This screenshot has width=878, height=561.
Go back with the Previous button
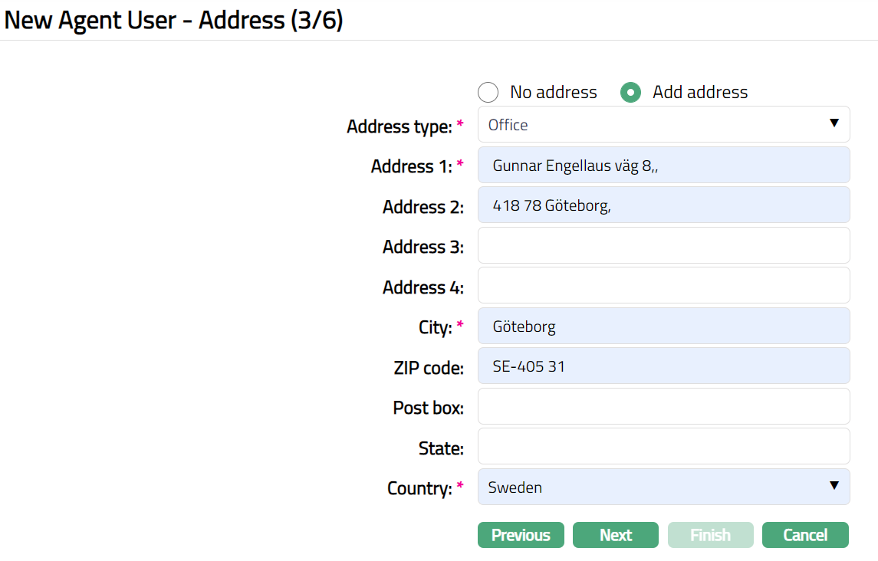521,535
